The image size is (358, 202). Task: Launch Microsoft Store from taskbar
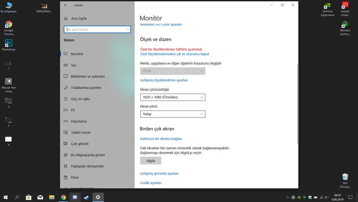[29, 197]
